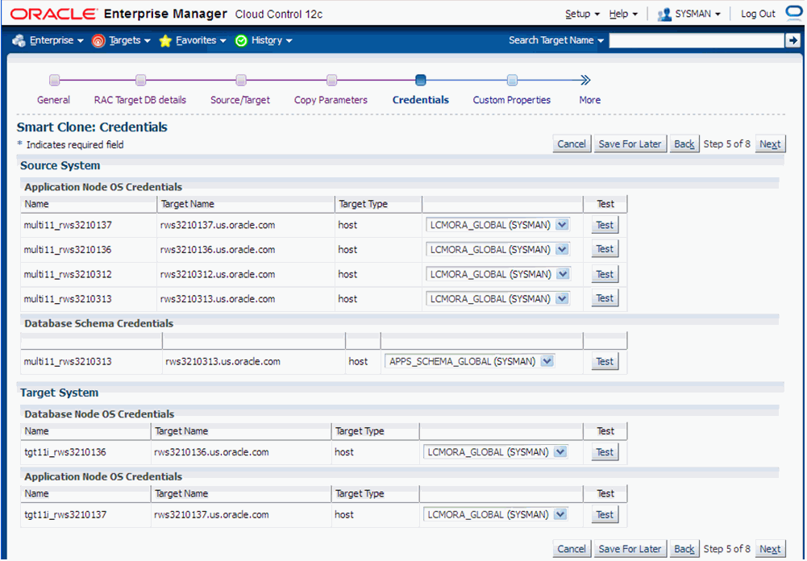This screenshot has width=807, height=561.
Task: Click the top Back button
Action: point(684,144)
